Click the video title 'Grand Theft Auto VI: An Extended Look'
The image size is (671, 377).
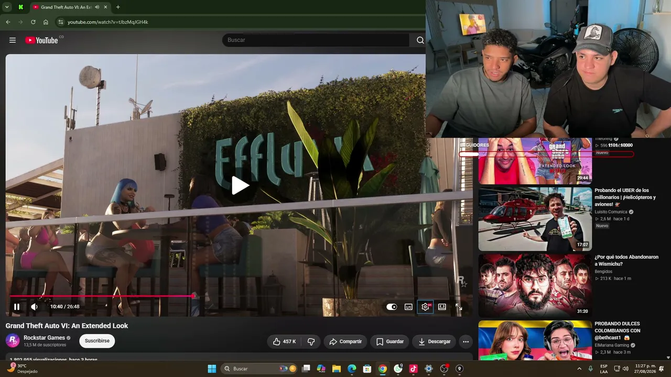67,326
